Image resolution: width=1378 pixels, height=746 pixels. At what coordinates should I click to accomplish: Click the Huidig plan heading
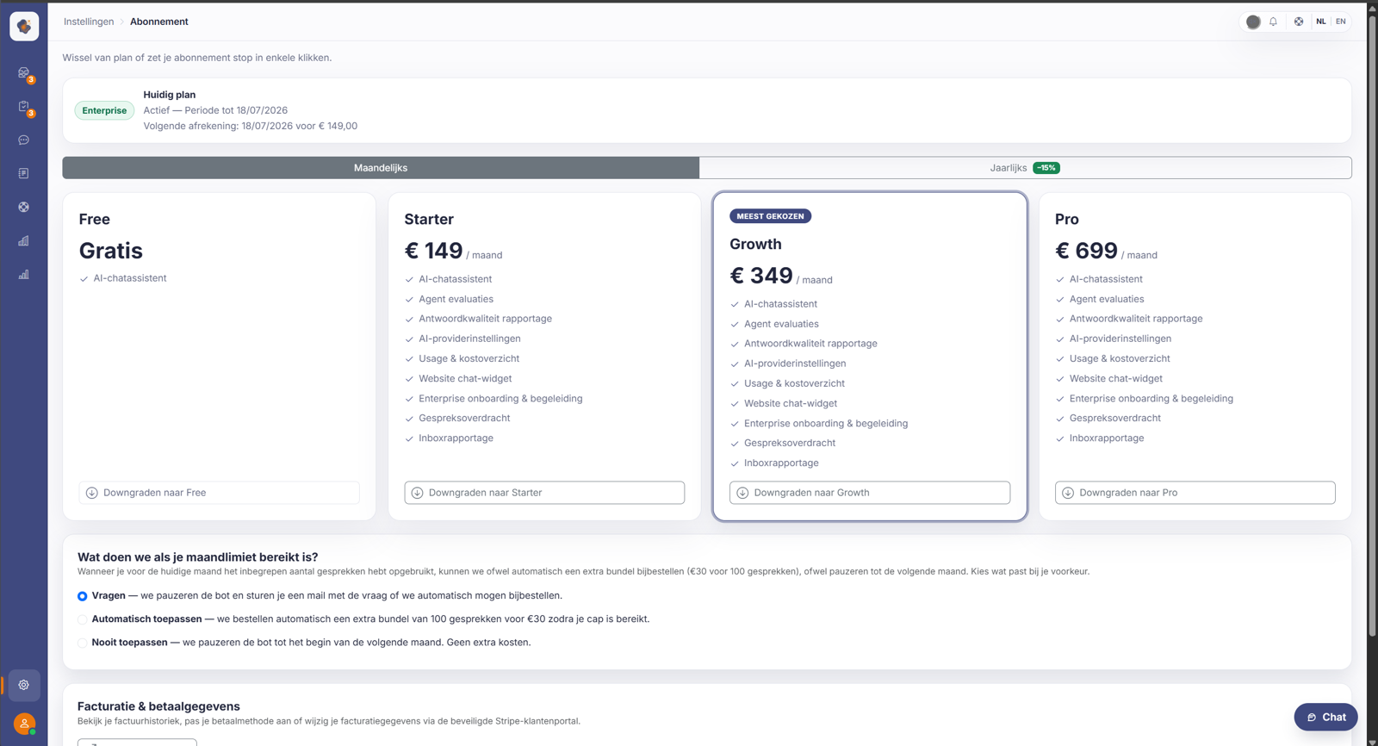[170, 95]
